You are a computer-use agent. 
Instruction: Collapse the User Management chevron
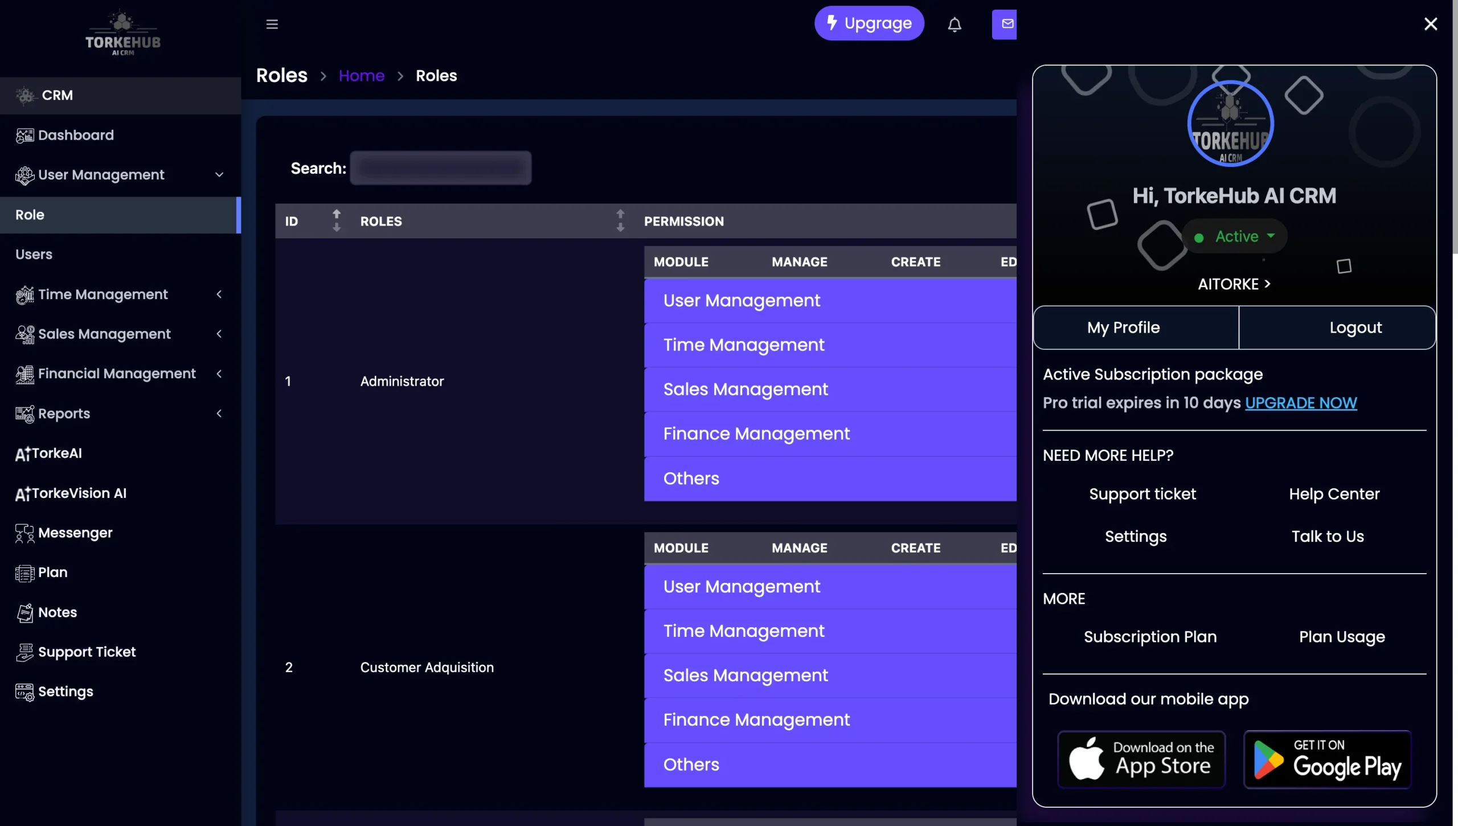click(219, 175)
